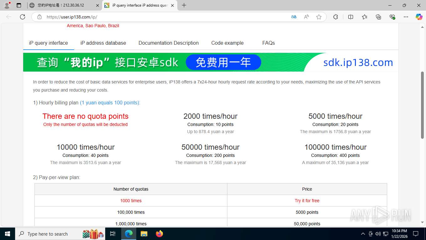Open tab actions menu icon
This screenshot has width=426, height=240.
[19, 5]
